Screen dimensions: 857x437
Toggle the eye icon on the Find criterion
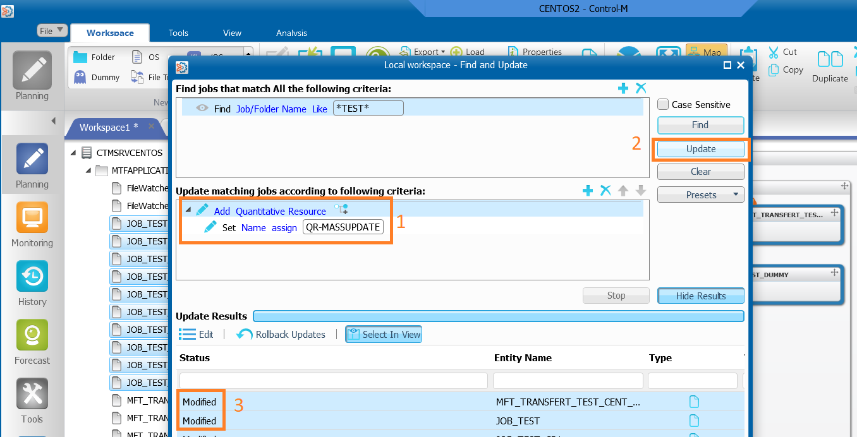pos(202,108)
